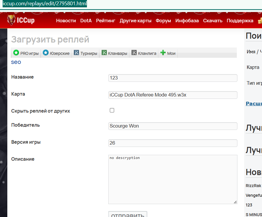Click the Скрыть реплей от других label
Viewport: 262px width, 217px height.
[x=41, y=111]
